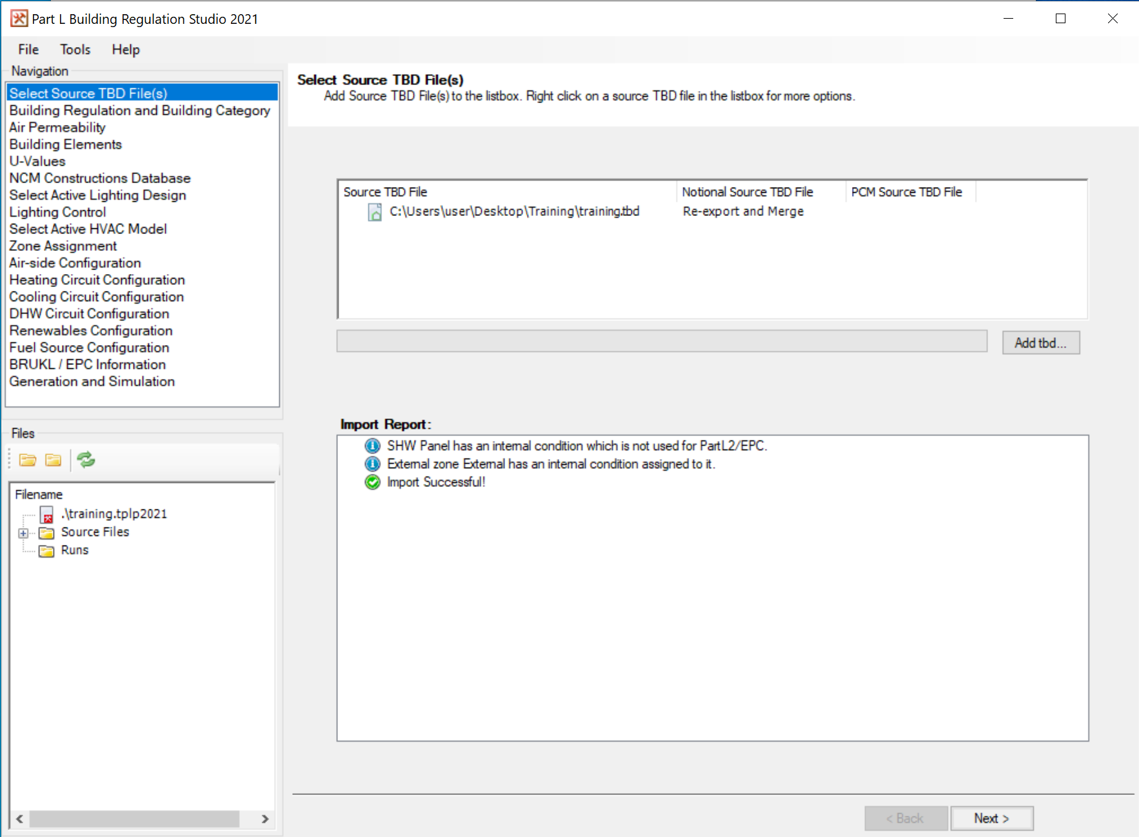Open the File menu
Image resolution: width=1139 pixels, height=837 pixels.
(x=28, y=50)
